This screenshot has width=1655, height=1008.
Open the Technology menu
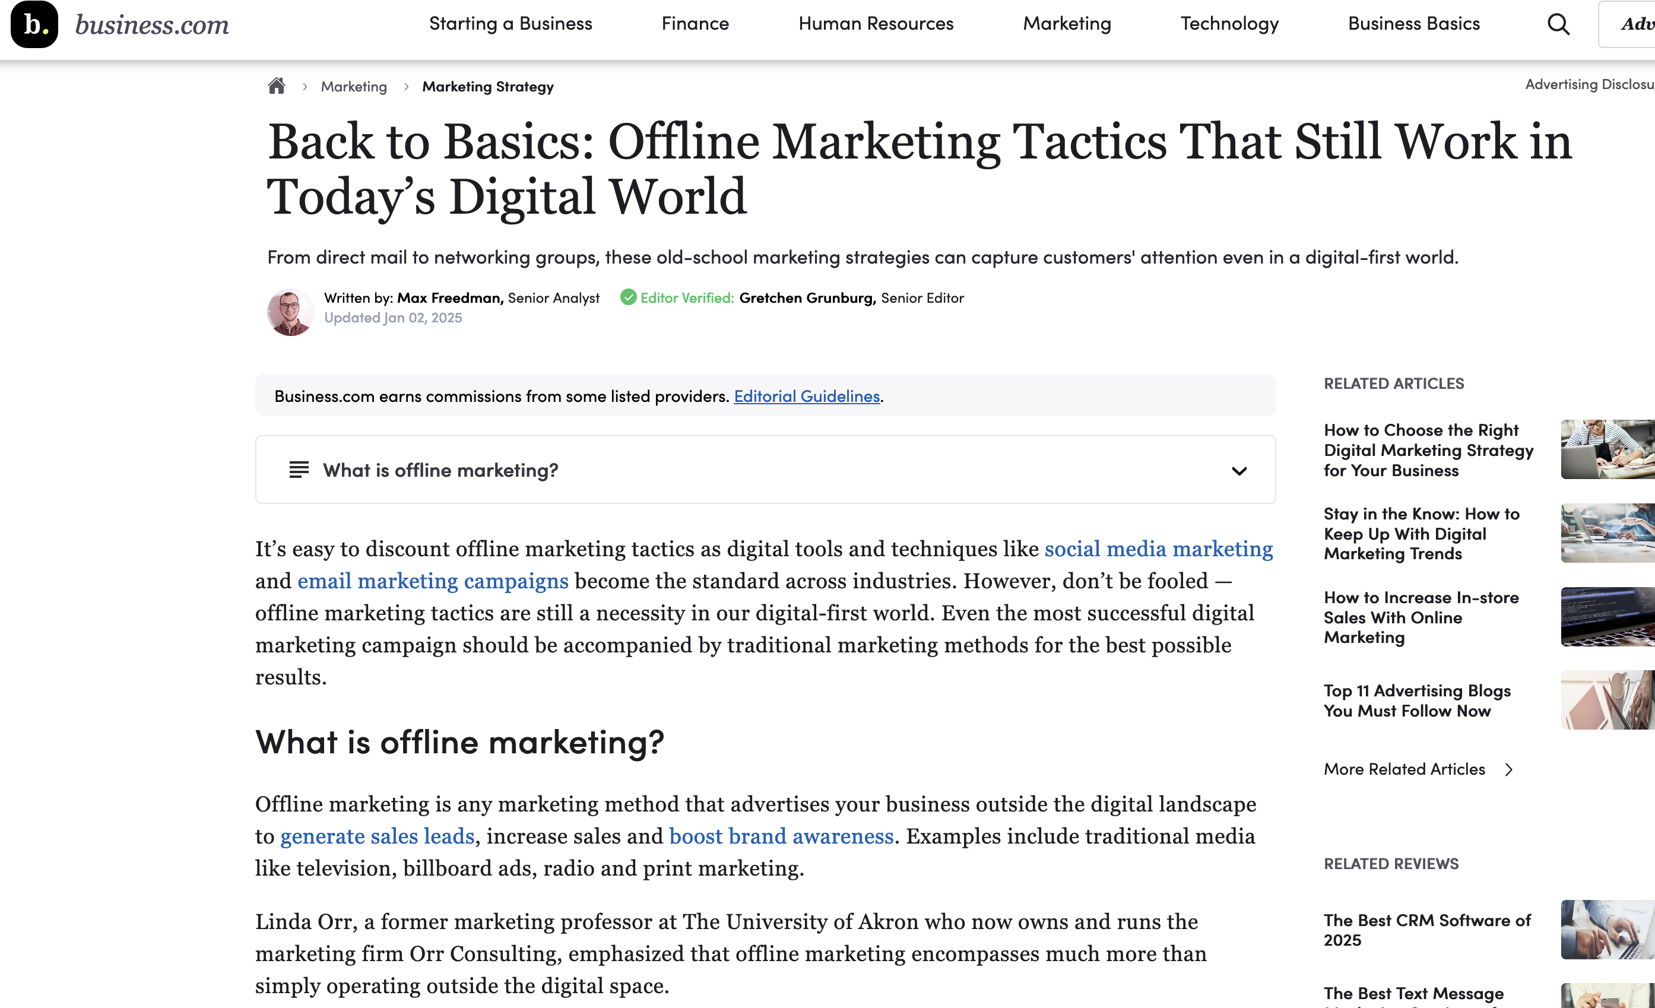pyautogui.click(x=1229, y=24)
